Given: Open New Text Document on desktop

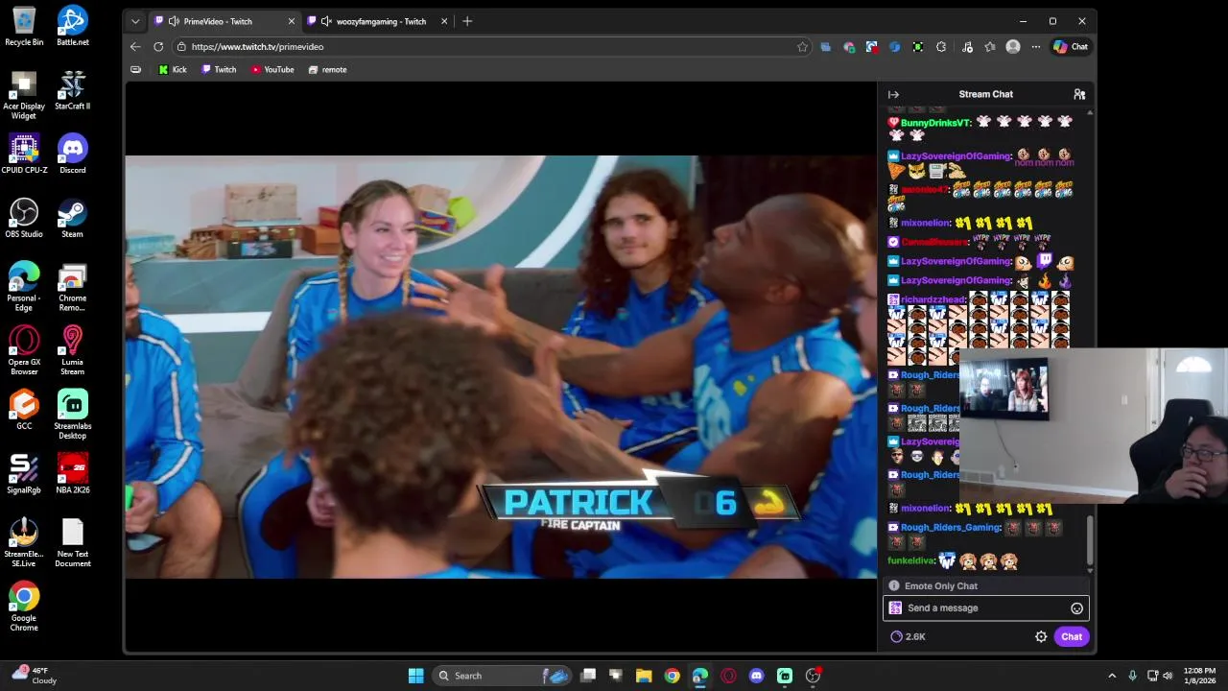Looking at the screenshot, I should [73, 543].
